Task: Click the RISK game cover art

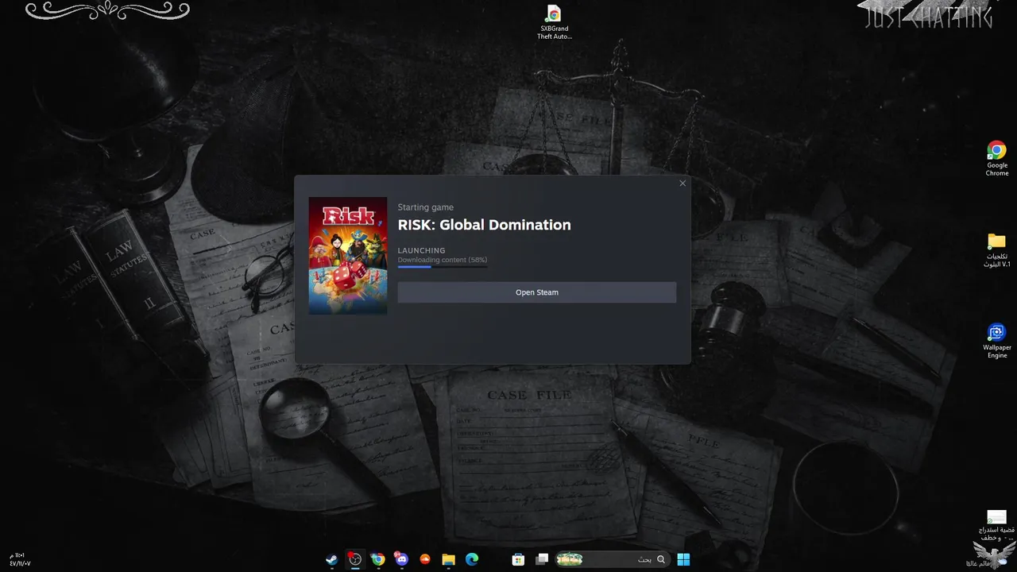Action: [348, 256]
